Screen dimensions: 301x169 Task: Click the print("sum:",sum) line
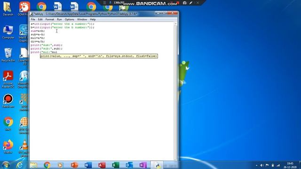[x=47, y=45]
